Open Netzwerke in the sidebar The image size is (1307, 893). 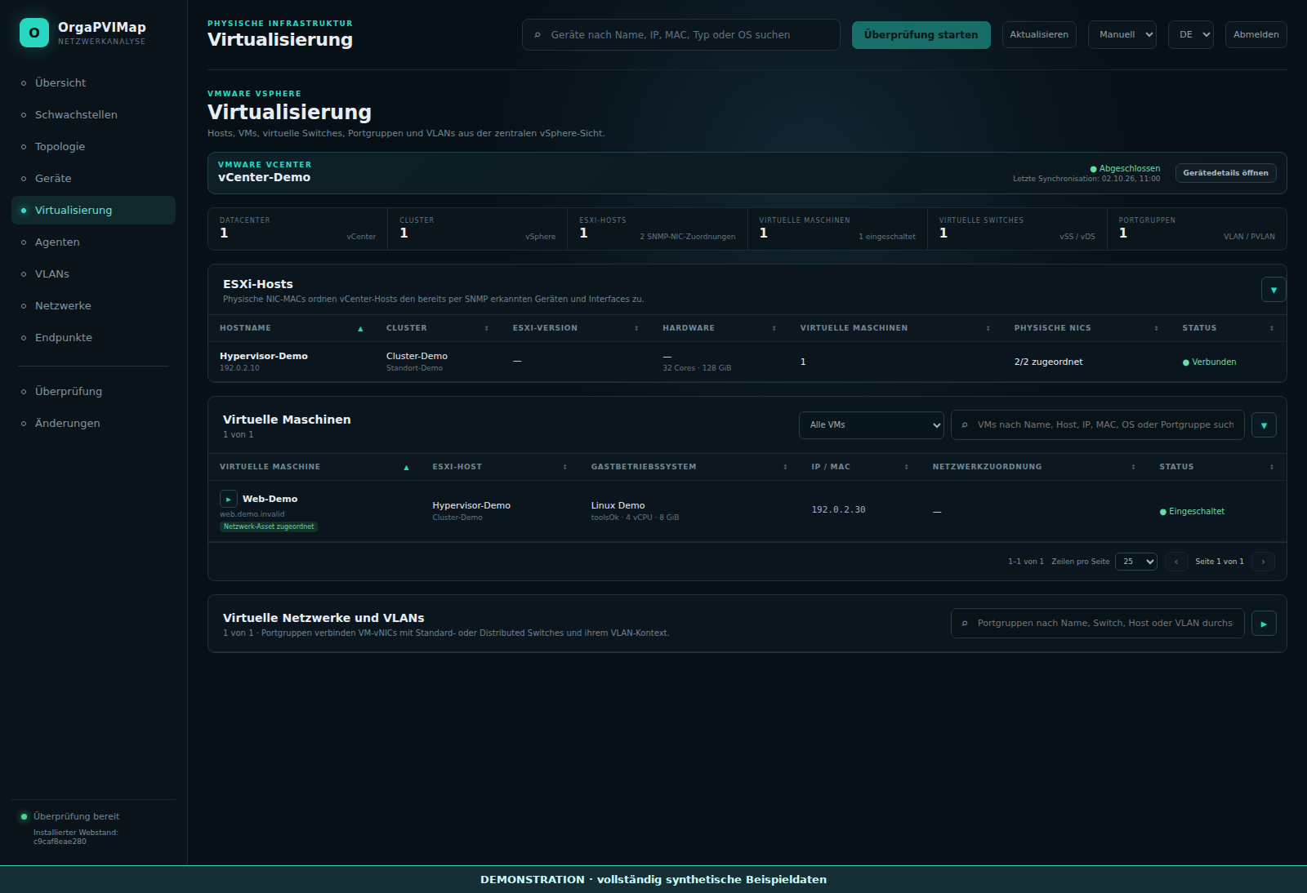point(93,305)
